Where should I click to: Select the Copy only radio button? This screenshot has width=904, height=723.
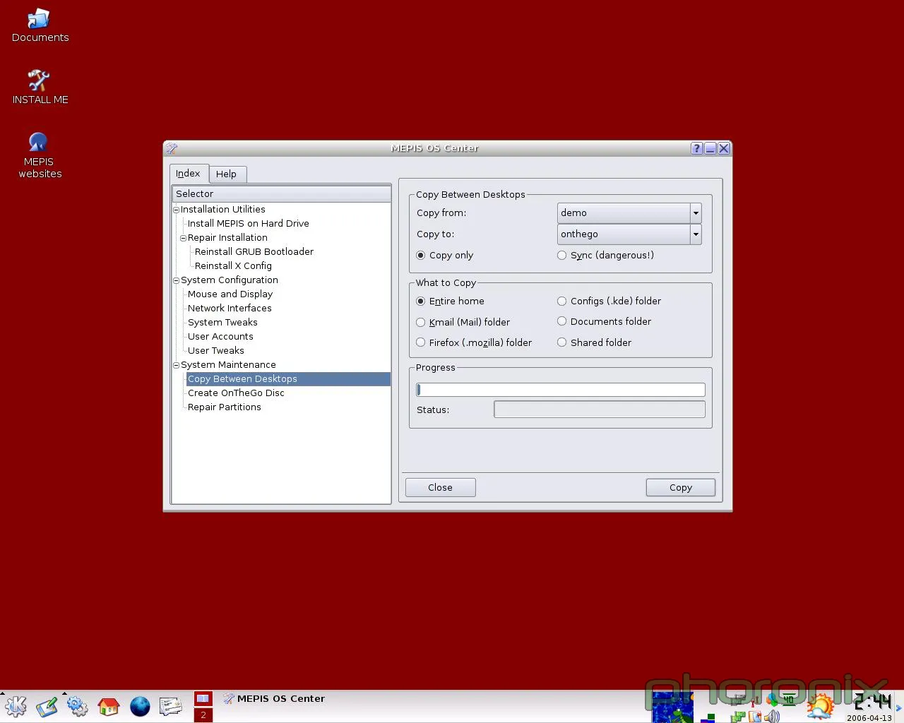point(445,255)
